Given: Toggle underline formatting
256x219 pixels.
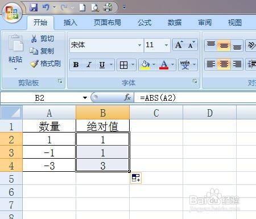Looking at the screenshot, I should click(102, 65).
